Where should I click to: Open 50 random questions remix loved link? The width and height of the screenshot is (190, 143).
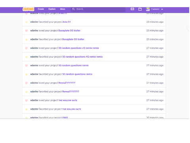74,66
